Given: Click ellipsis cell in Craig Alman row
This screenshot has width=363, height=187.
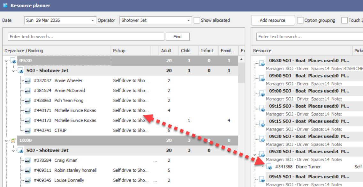Looking at the screenshot, I should (x=155, y=161).
